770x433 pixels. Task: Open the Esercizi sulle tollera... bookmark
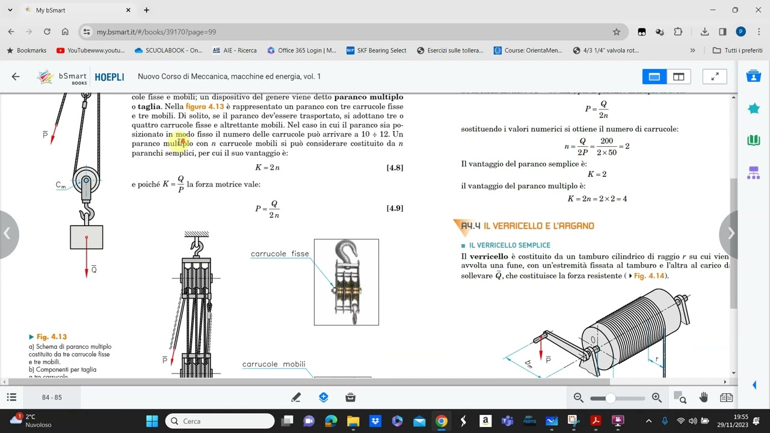coord(451,51)
